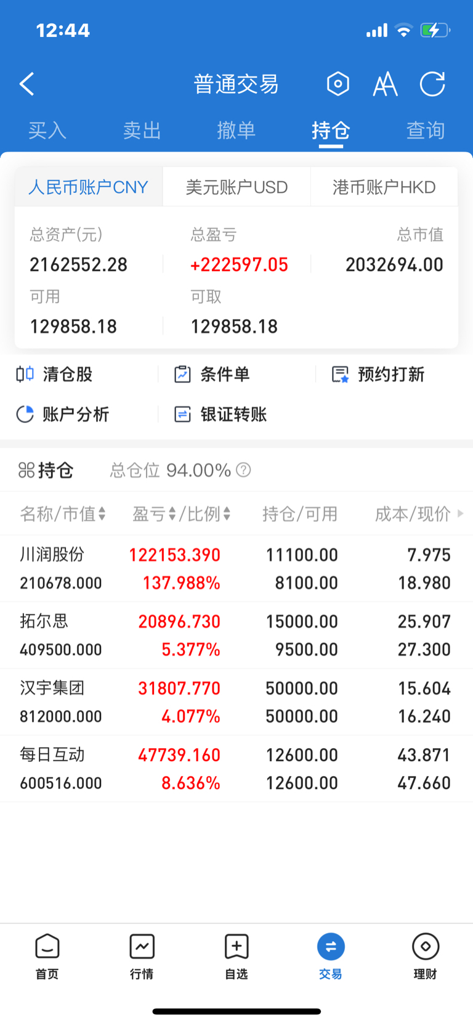Tap 川润股份 profit 122153.390

pyautogui.click(x=174, y=555)
